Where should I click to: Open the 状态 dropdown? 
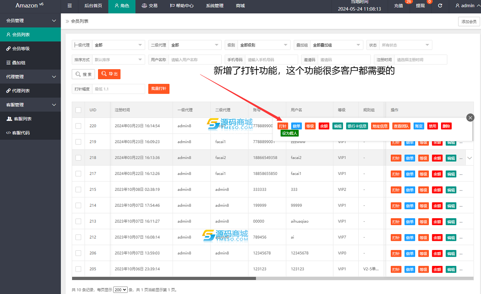(406, 45)
